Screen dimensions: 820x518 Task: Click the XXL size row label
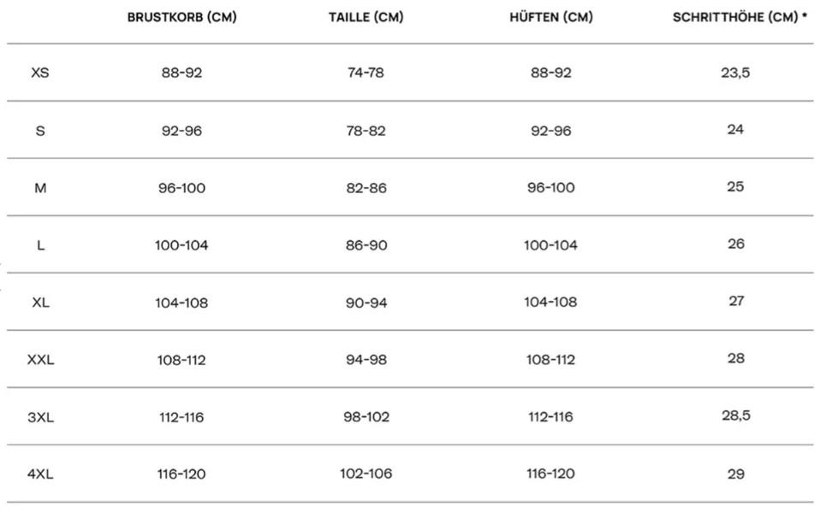point(40,360)
